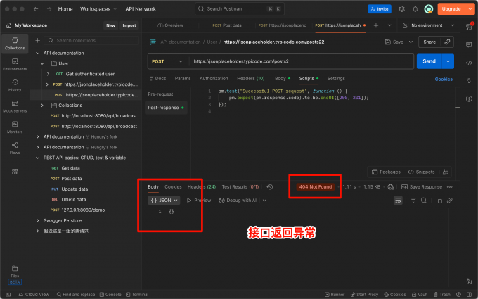This screenshot has width=478, height=299.
Task: Switch to the Settings tab
Action: click(336, 78)
